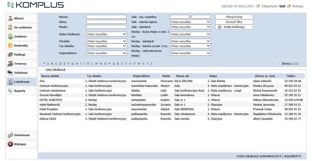Expand Sala - stawka najmu dropdown

190,22
